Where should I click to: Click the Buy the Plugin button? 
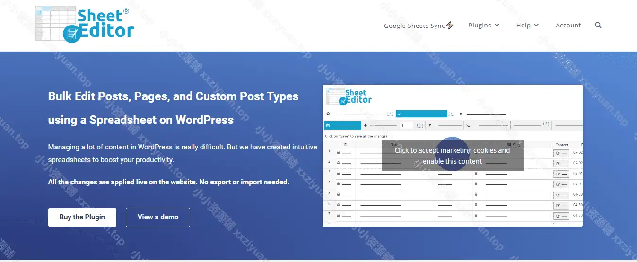[82, 217]
